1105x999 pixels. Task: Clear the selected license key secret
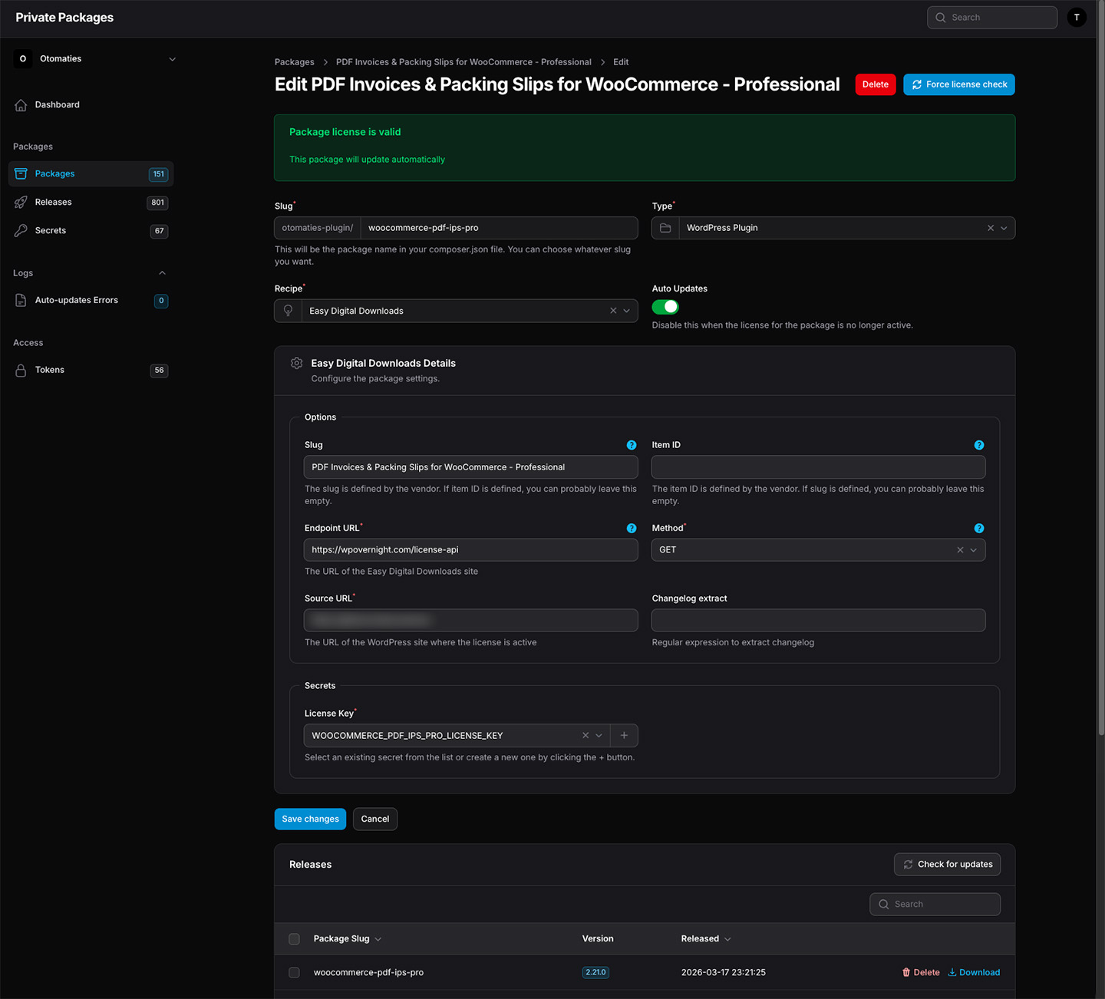585,736
